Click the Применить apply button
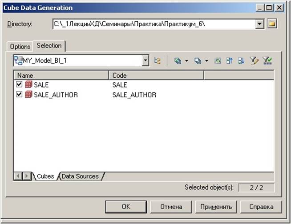 pos(216,207)
